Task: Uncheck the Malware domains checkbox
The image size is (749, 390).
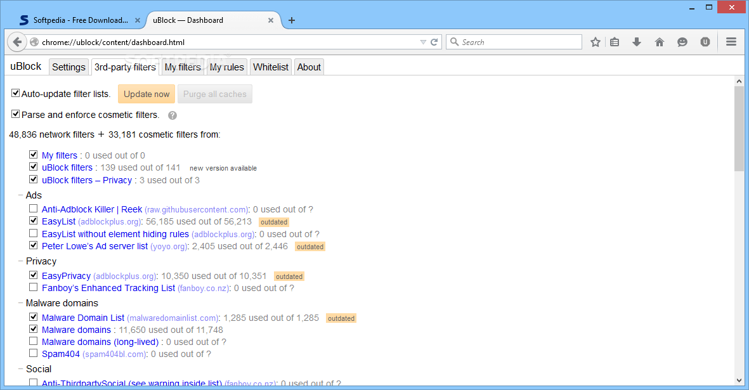Action: point(33,329)
